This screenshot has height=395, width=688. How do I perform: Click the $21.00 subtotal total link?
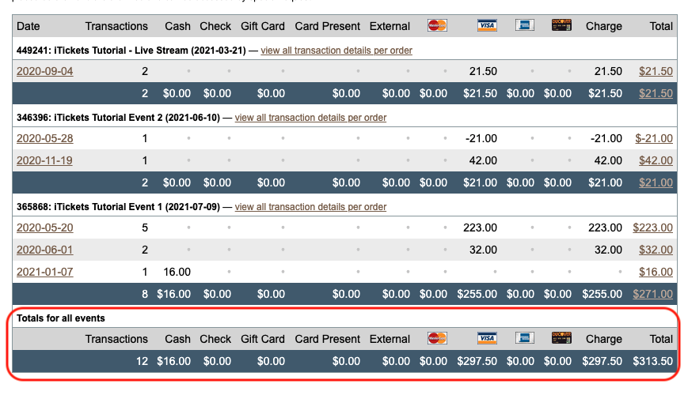click(656, 182)
